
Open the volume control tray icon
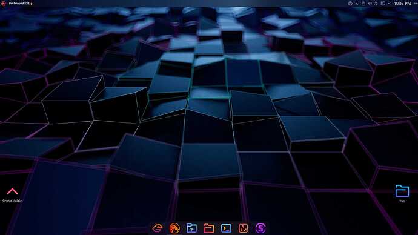click(x=370, y=4)
